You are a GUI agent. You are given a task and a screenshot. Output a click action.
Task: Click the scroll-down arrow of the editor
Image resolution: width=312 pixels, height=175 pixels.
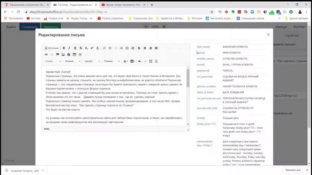coord(188,124)
